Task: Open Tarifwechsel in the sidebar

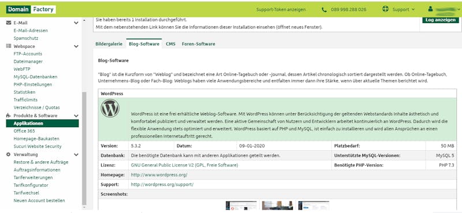Action: [x=26, y=193]
